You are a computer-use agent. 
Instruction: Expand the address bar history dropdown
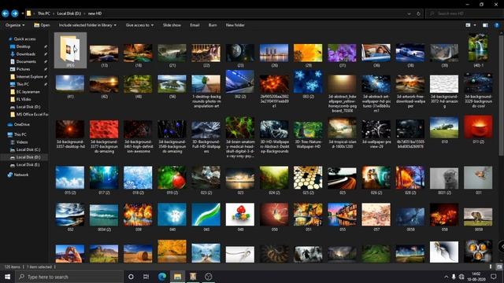click(x=409, y=14)
